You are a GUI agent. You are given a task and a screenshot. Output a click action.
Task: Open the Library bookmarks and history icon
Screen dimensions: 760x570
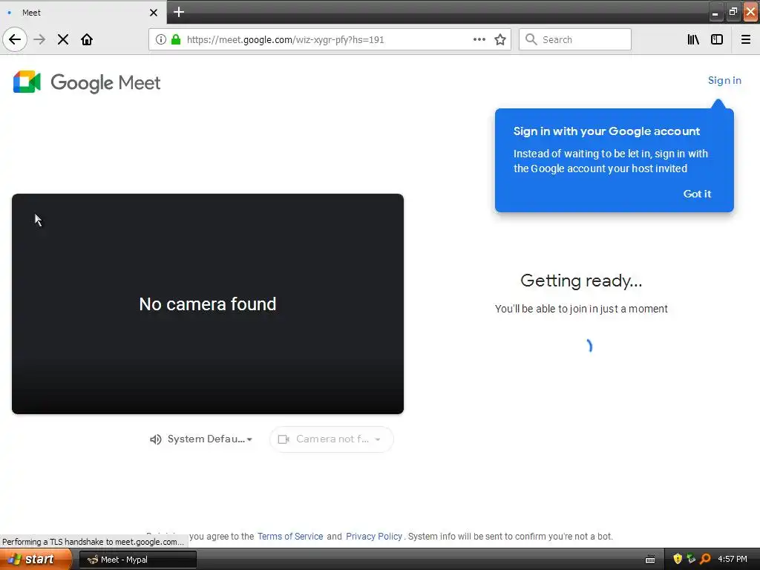pos(693,39)
